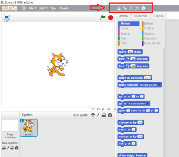Paint a new sprite
This screenshot has width=179, height=157.
coord(98,115)
